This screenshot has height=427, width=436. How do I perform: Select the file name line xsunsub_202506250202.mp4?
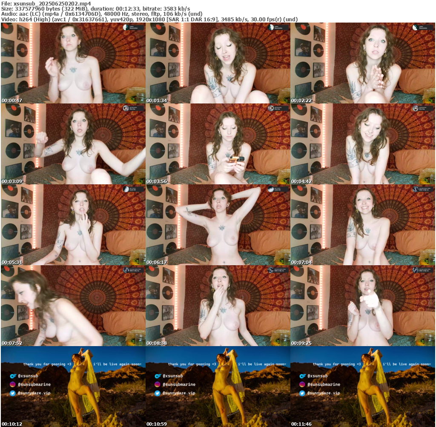(x=46, y=3)
